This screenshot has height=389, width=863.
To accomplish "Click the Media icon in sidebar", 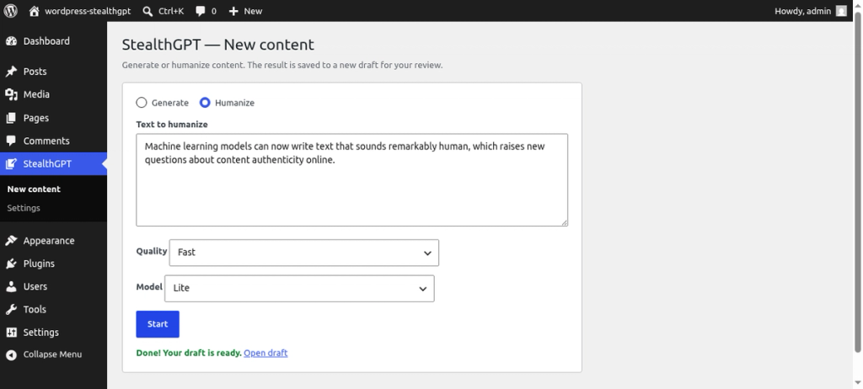I will coord(11,94).
